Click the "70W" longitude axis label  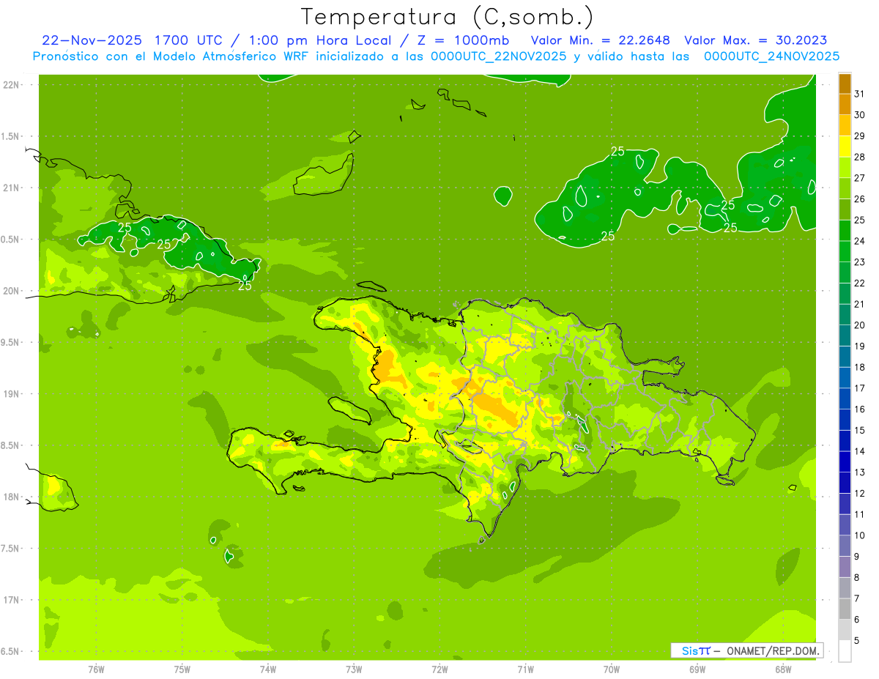point(611,670)
